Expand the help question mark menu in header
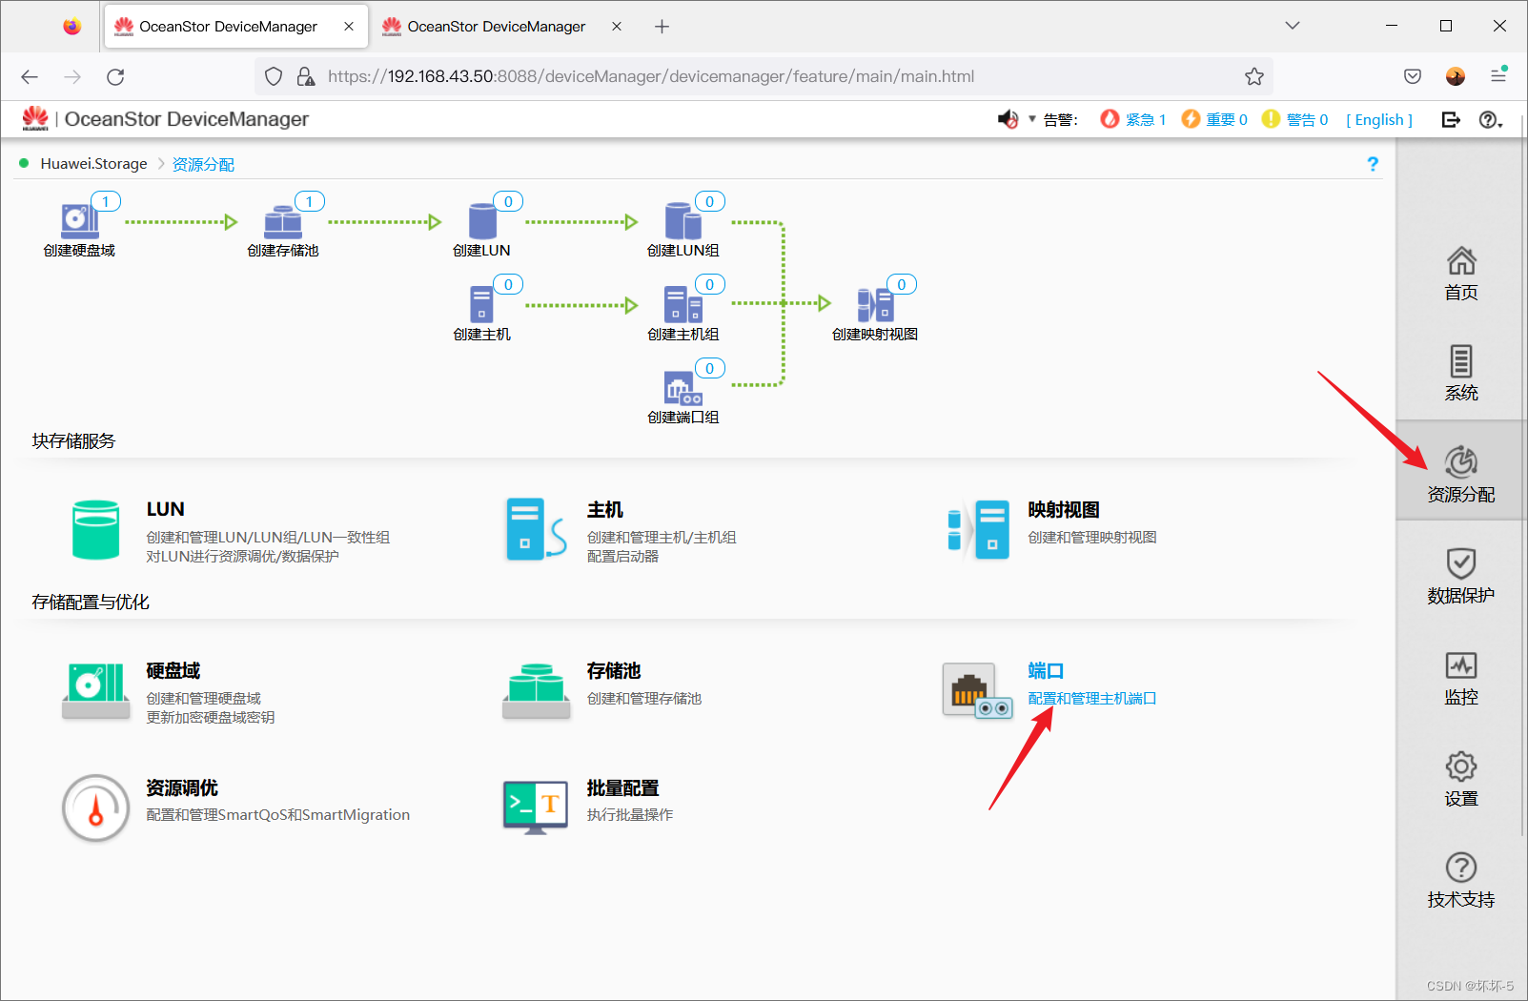 pos(1491,119)
